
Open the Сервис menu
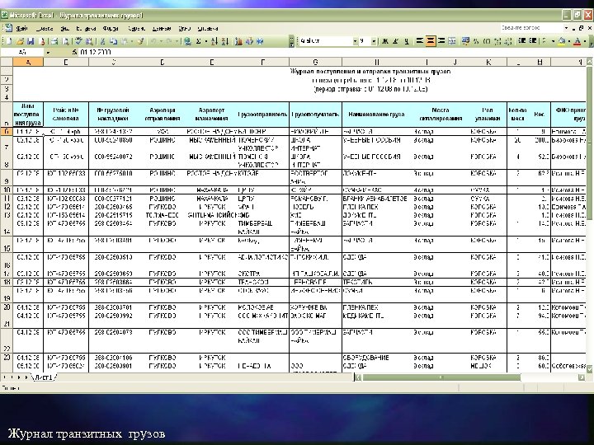click(x=136, y=28)
